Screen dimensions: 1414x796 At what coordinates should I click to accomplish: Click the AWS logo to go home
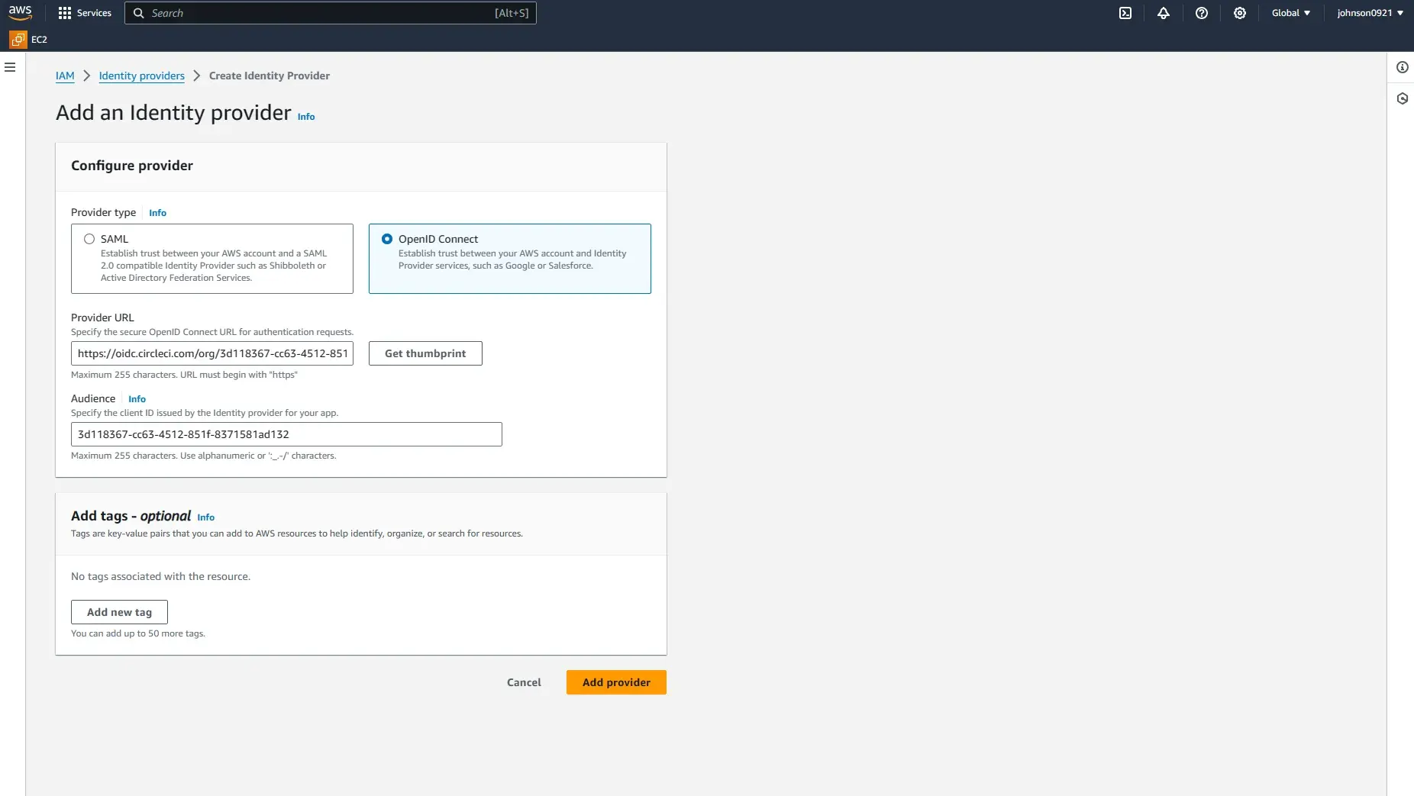coord(21,12)
